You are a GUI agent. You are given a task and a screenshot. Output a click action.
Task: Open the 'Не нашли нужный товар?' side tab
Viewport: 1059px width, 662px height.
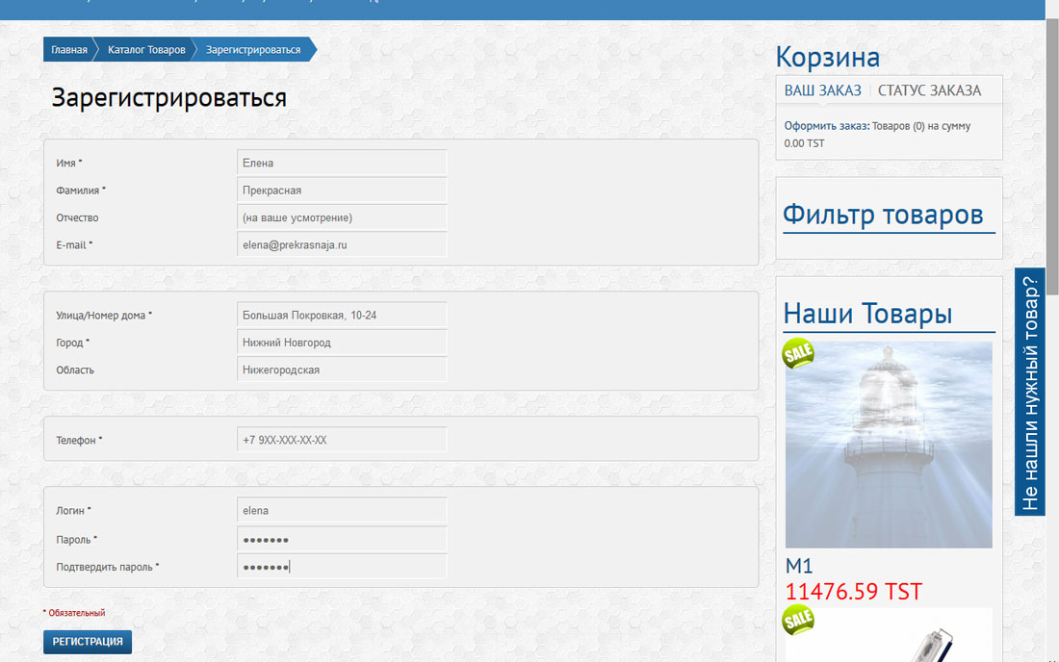(1030, 392)
